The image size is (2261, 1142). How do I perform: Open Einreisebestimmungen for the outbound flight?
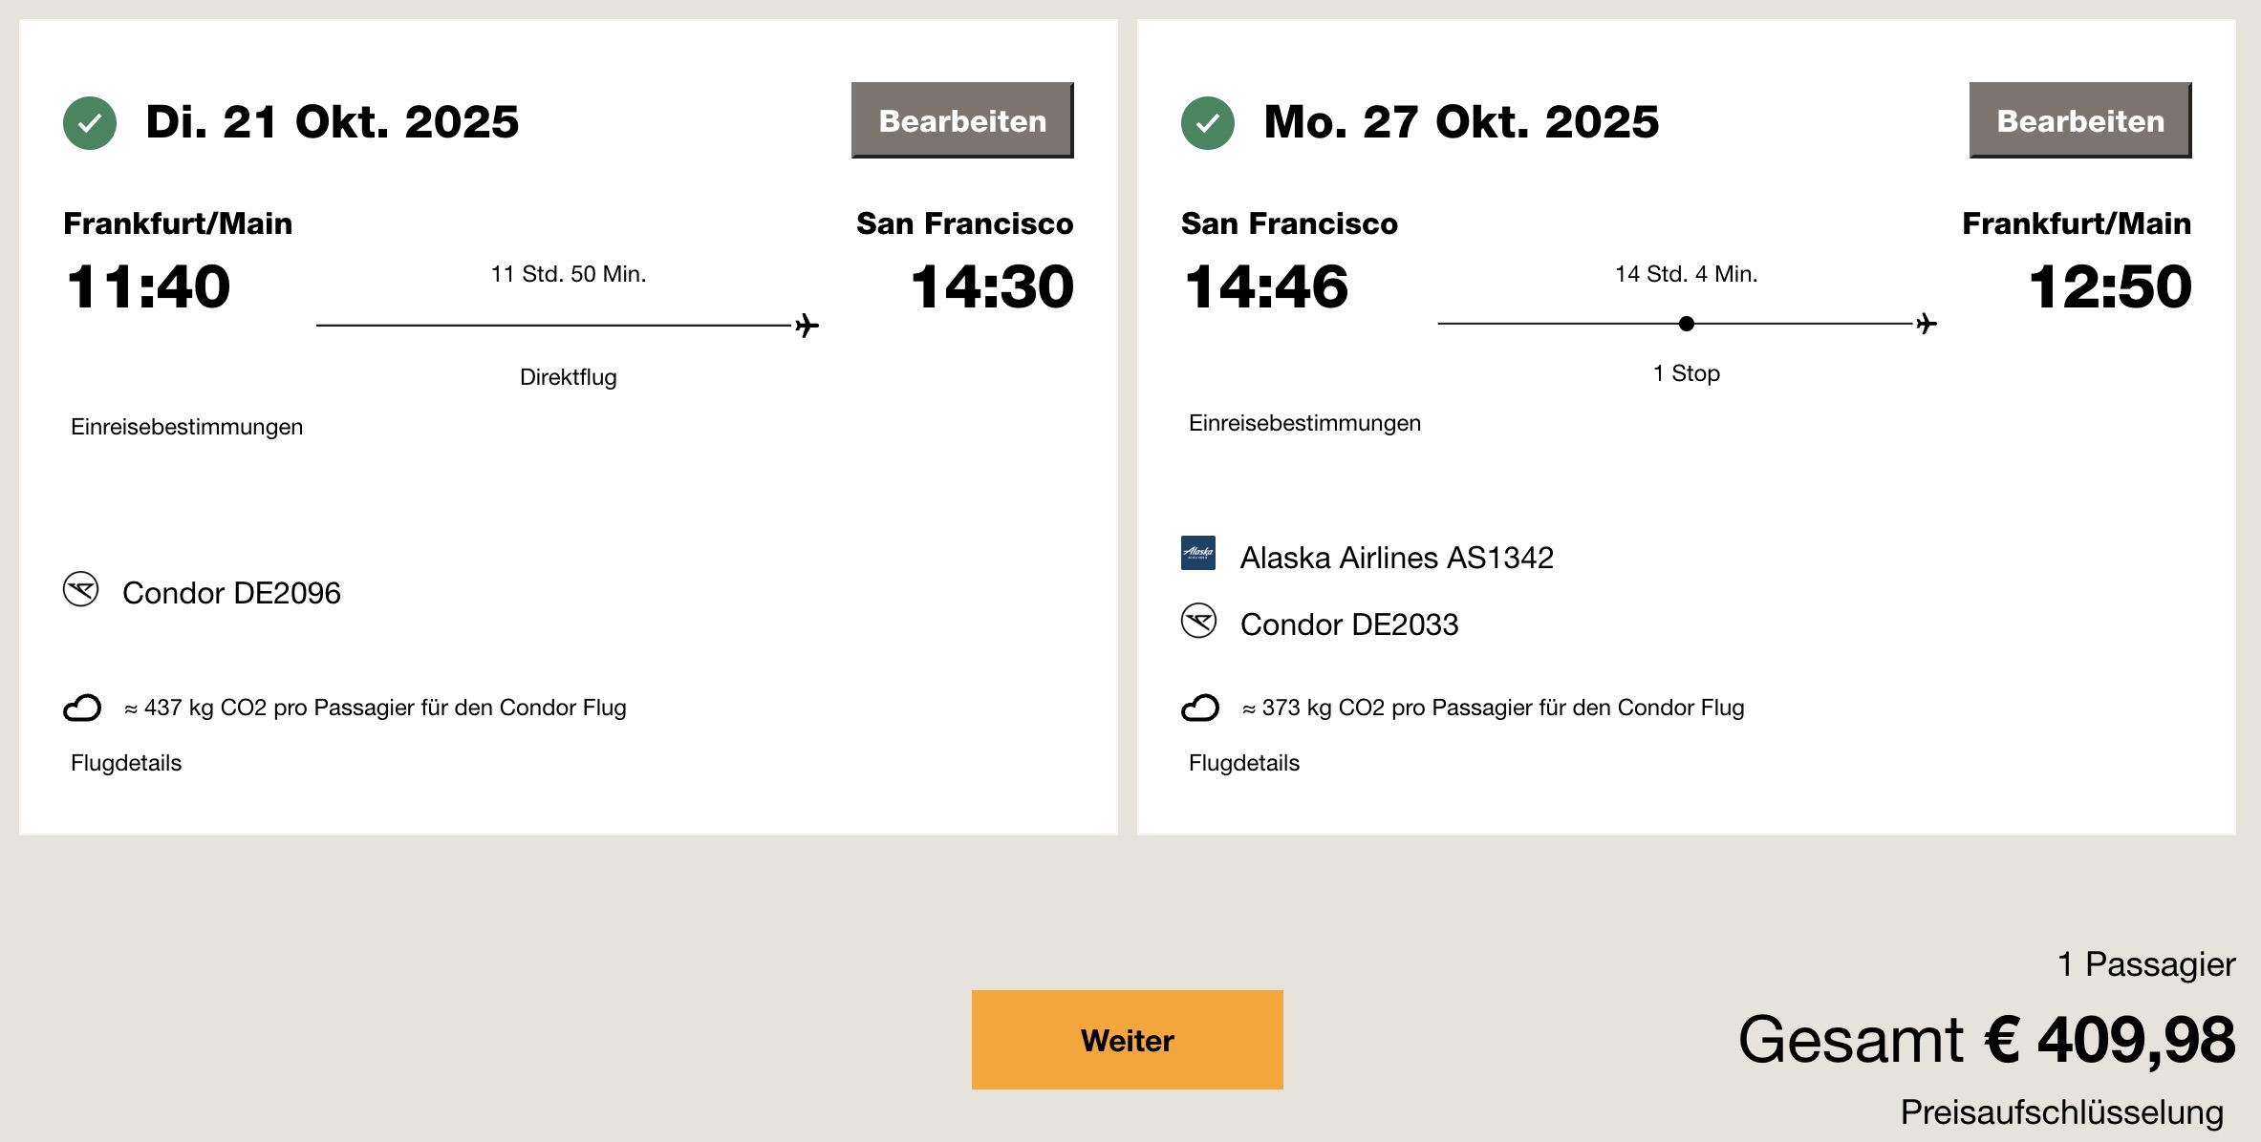pyautogui.click(x=186, y=427)
